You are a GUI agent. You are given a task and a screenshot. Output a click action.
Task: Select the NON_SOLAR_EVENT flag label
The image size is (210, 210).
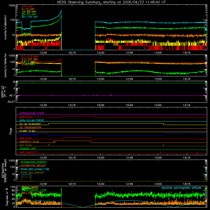click(x=32, y=120)
